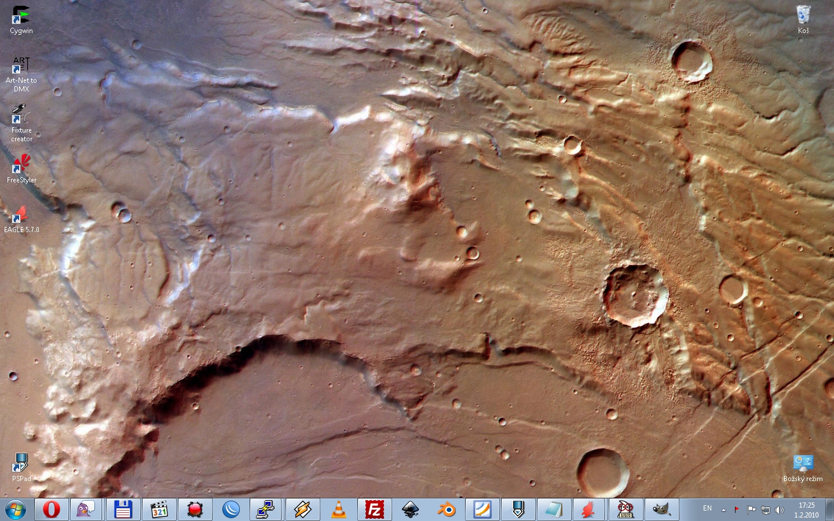Click the red flag tray icon
The width and height of the screenshot is (834, 521).
point(737,510)
